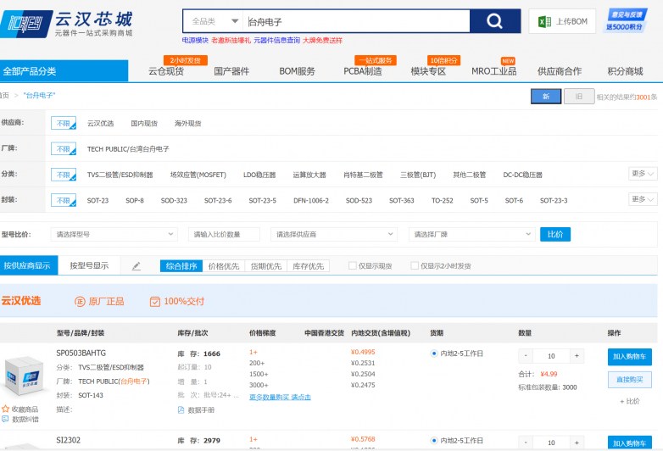
Task: Click the search box containing 台舟电子
Action: click(356, 21)
